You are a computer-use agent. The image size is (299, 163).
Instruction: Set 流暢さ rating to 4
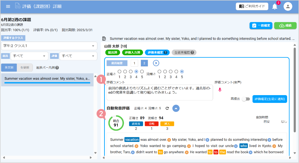(176, 72)
